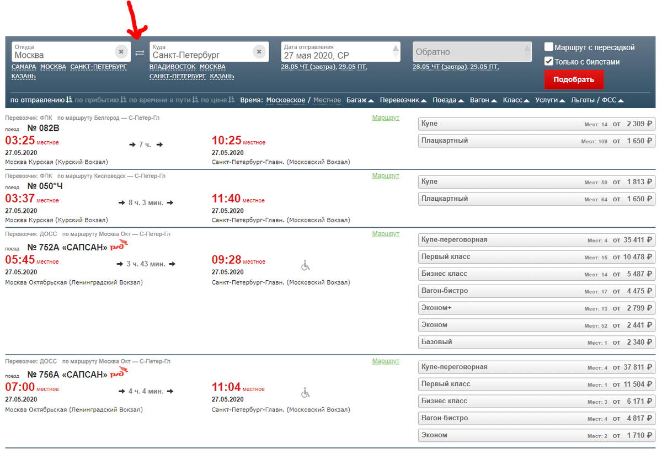Select Эконом for 1 710 ₽
The width and height of the screenshot is (662, 449).
tap(537, 436)
